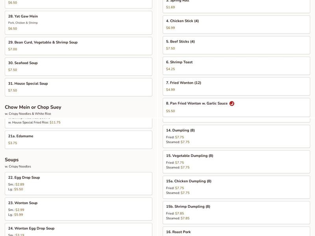Click the spicy chili icon beside Pan Fried Wonton
The image size is (315, 236).
coord(232,103)
